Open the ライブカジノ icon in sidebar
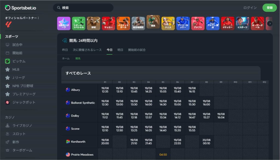The image size is (280, 160). 7,126
